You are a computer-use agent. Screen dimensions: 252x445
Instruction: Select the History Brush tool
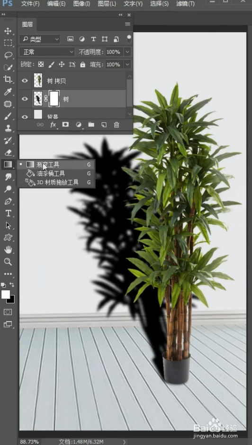[8, 140]
